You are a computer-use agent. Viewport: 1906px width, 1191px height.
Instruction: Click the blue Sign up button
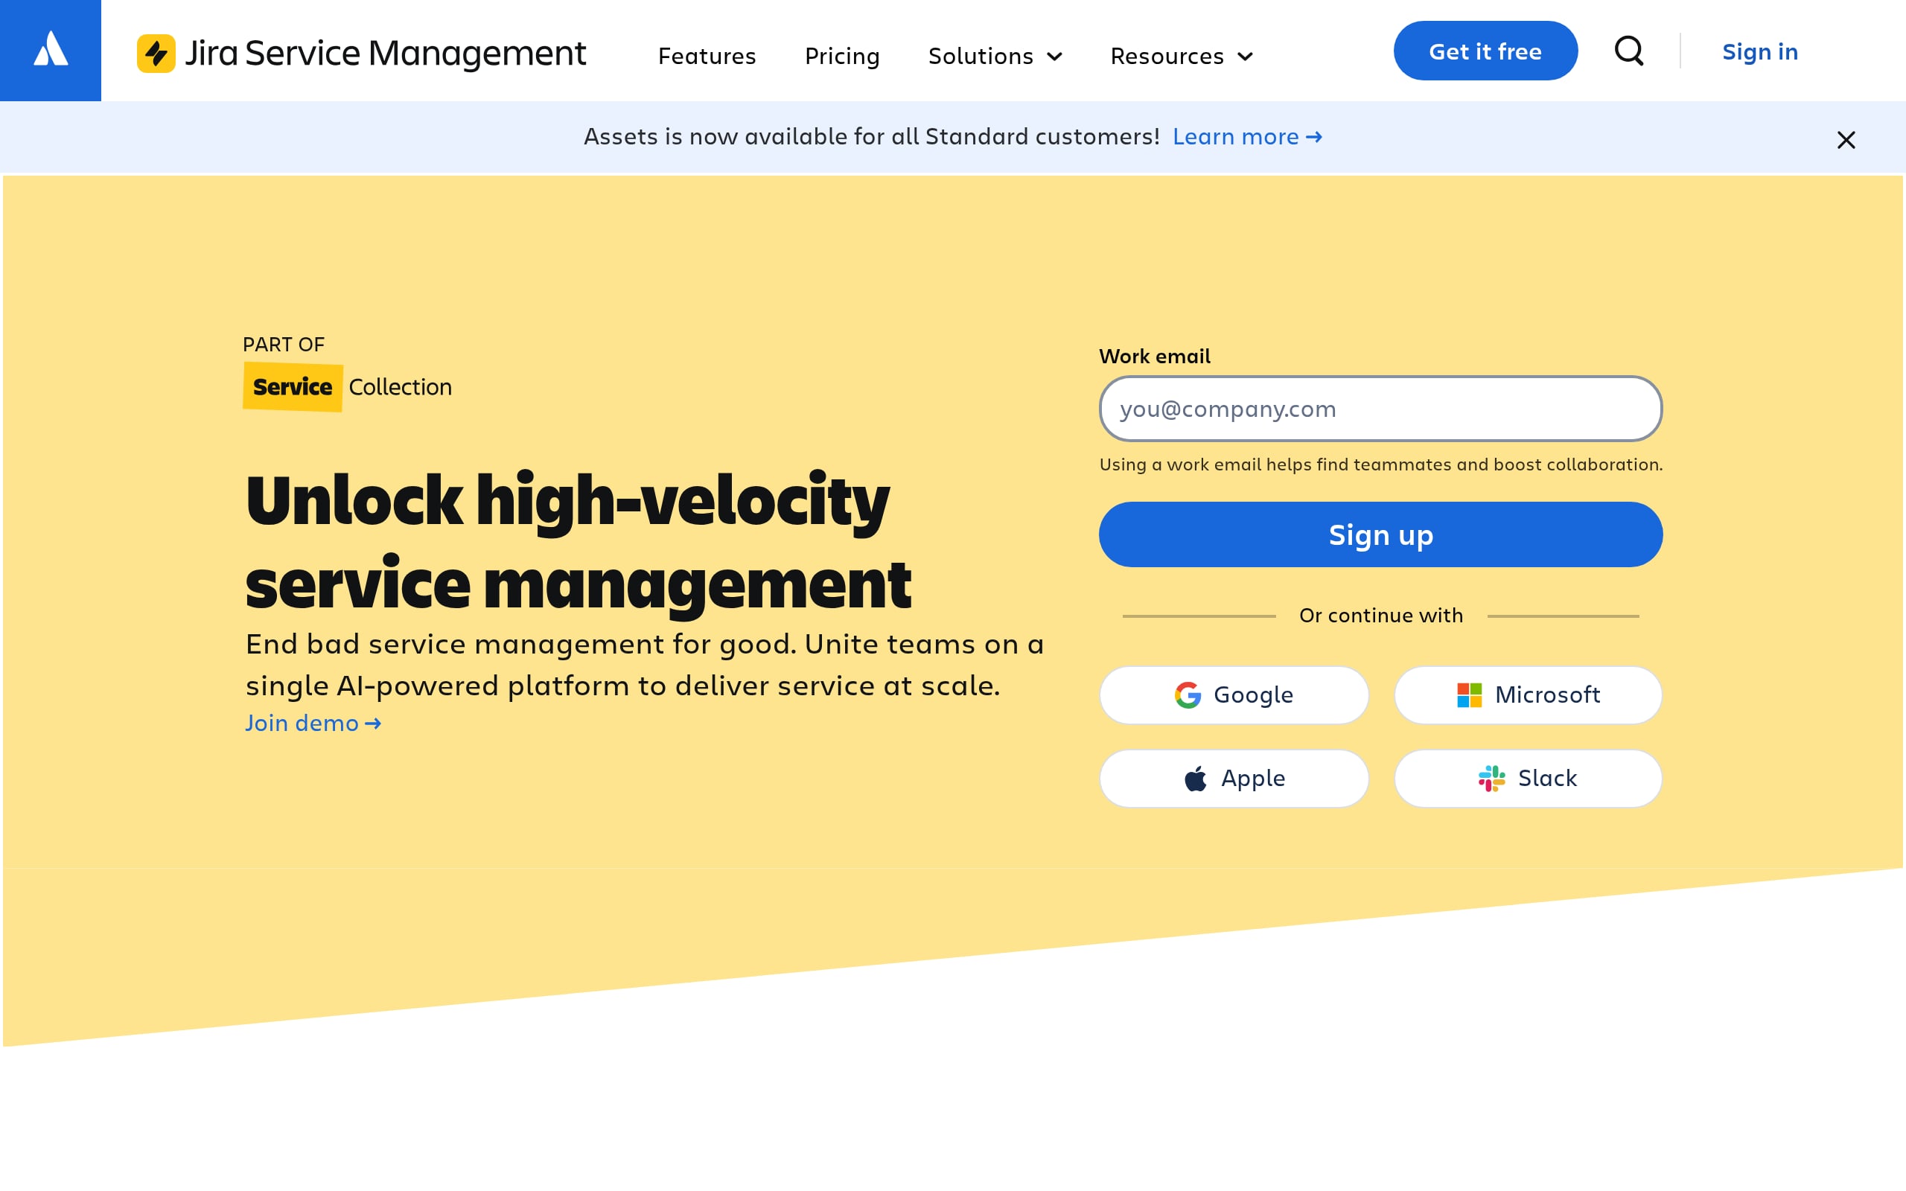[1380, 535]
